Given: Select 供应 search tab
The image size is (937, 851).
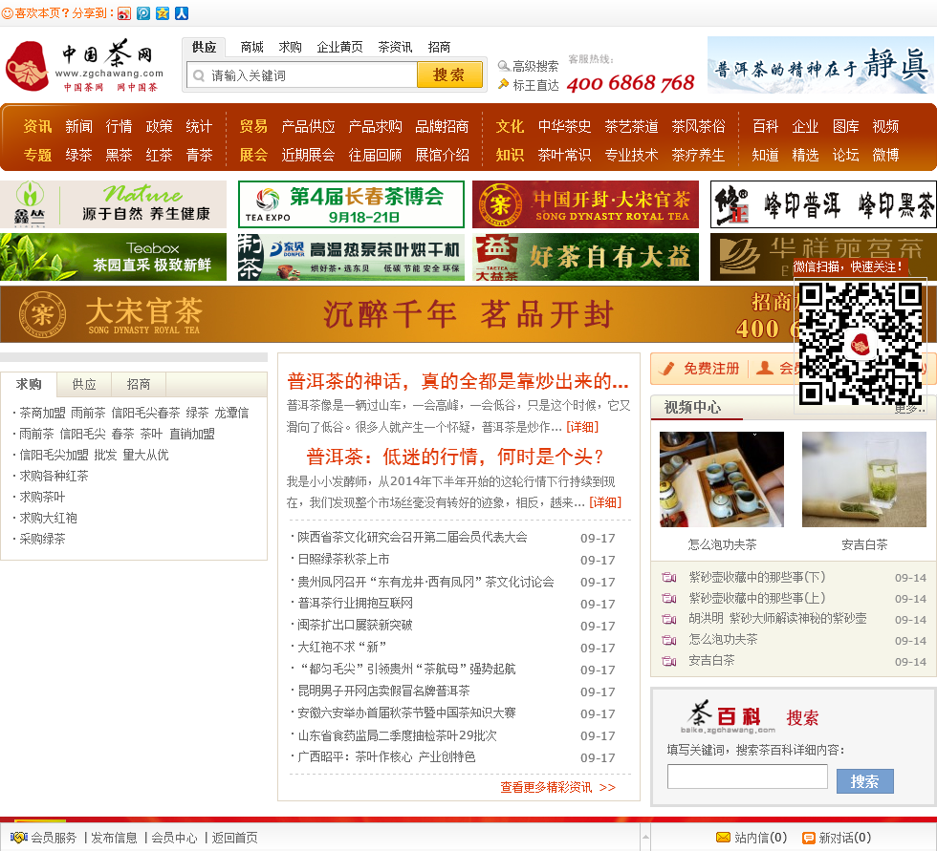Looking at the screenshot, I should pos(204,47).
